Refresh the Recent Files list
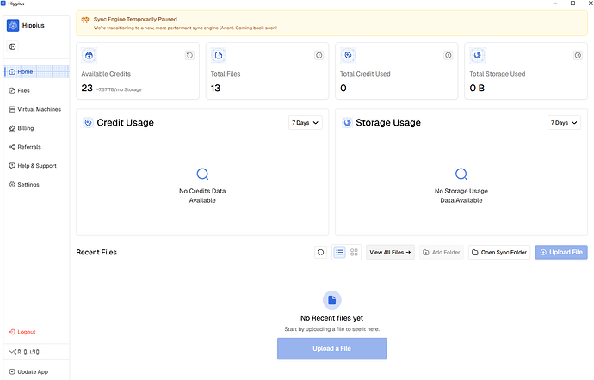594x380 pixels. 320,253
